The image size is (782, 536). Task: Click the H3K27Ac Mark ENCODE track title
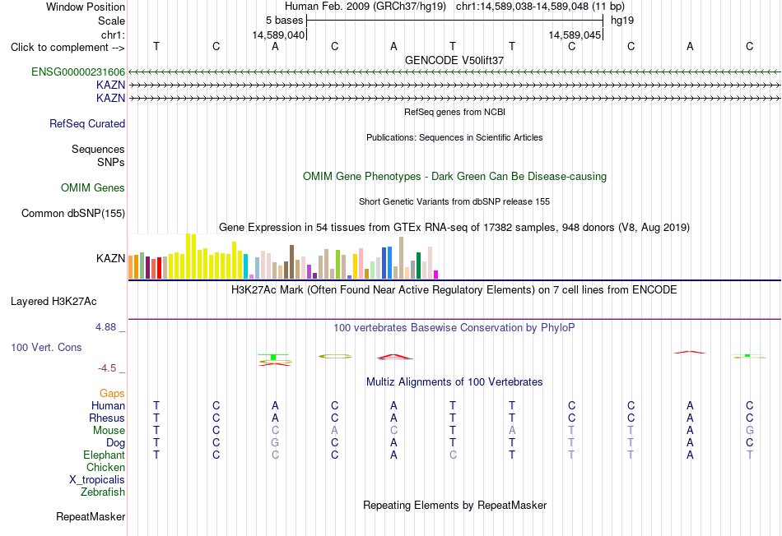click(454, 290)
